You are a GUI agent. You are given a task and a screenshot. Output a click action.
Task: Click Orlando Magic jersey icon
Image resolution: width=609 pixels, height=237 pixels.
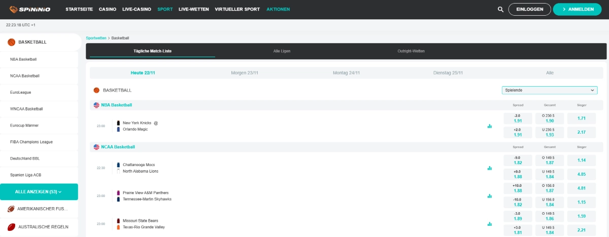[118, 129]
